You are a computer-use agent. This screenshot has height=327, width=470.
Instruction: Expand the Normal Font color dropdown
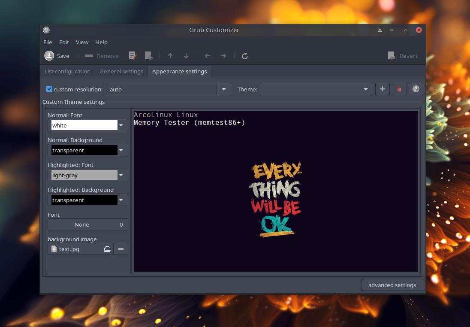pos(121,125)
